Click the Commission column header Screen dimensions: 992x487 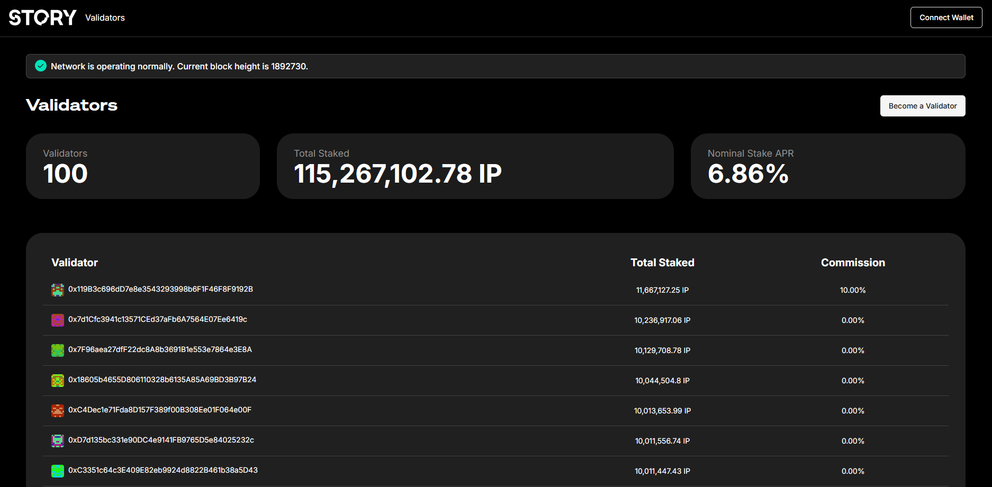coord(853,263)
